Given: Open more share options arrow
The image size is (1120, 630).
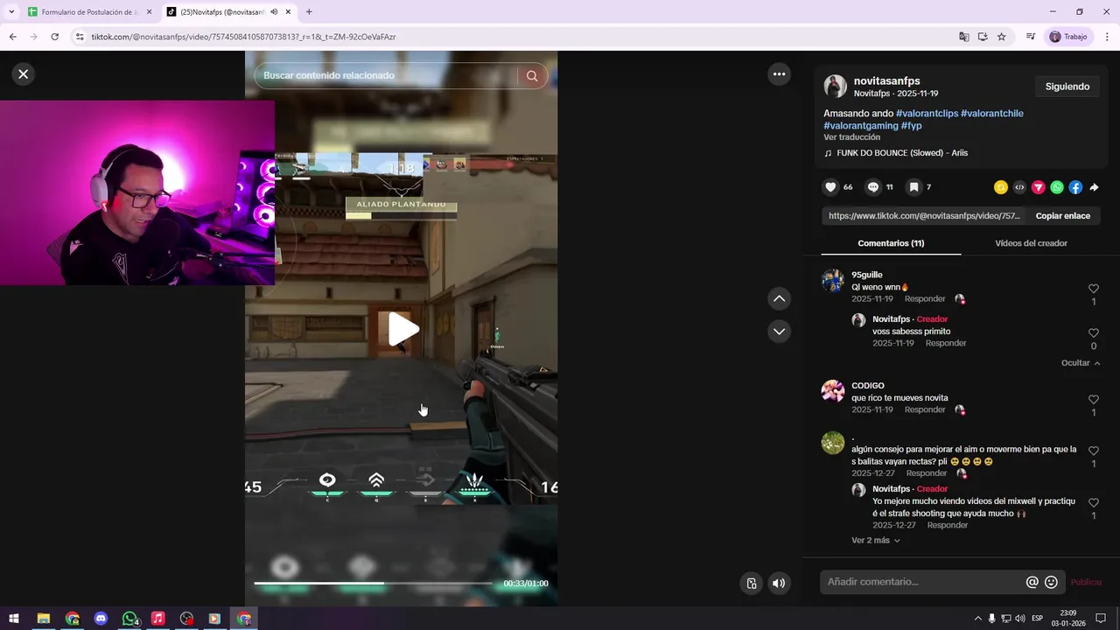Looking at the screenshot, I should (1094, 187).
